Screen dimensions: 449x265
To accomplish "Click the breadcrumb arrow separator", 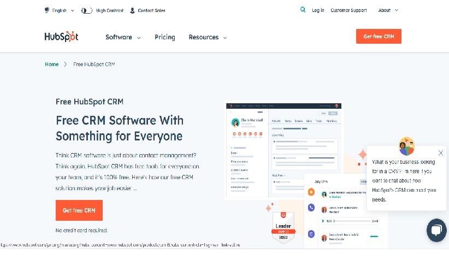I will pos(66,64).
